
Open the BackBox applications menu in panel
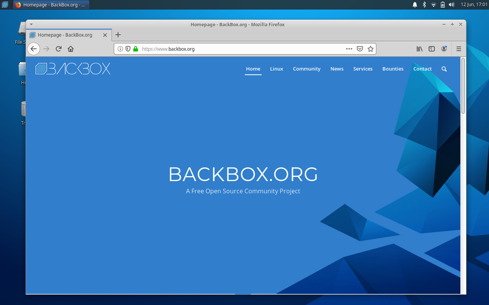5,5
